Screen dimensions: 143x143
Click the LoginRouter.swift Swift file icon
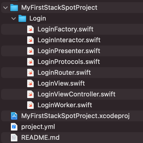[x=30, y=73]
